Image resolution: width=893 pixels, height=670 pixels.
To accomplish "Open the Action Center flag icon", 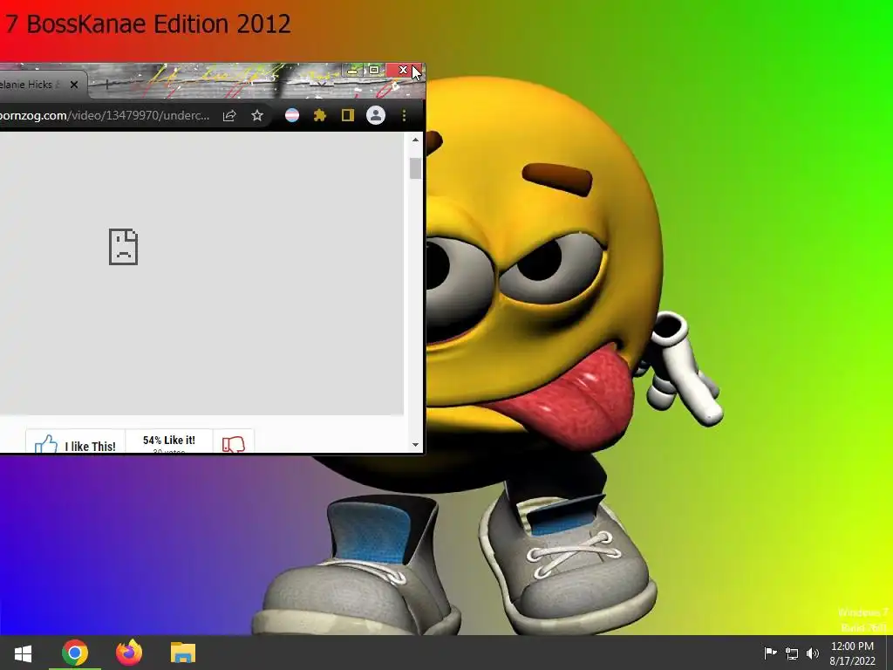I will 770,653.
